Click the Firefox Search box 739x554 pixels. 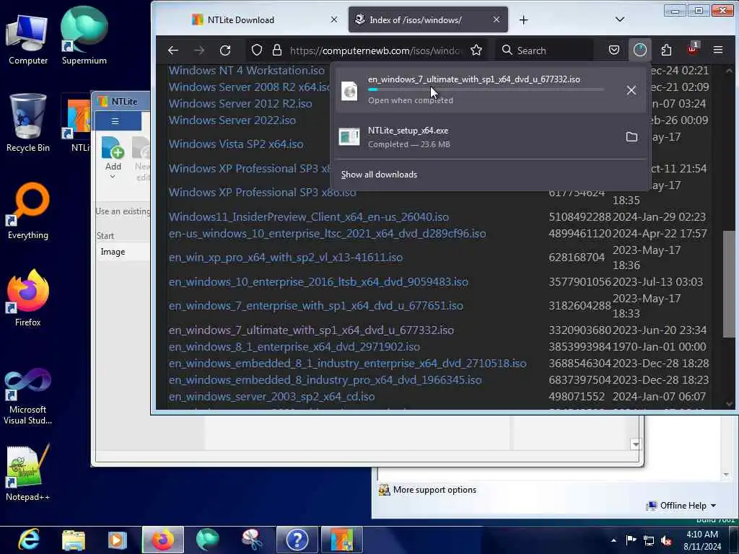pos(544,50)
